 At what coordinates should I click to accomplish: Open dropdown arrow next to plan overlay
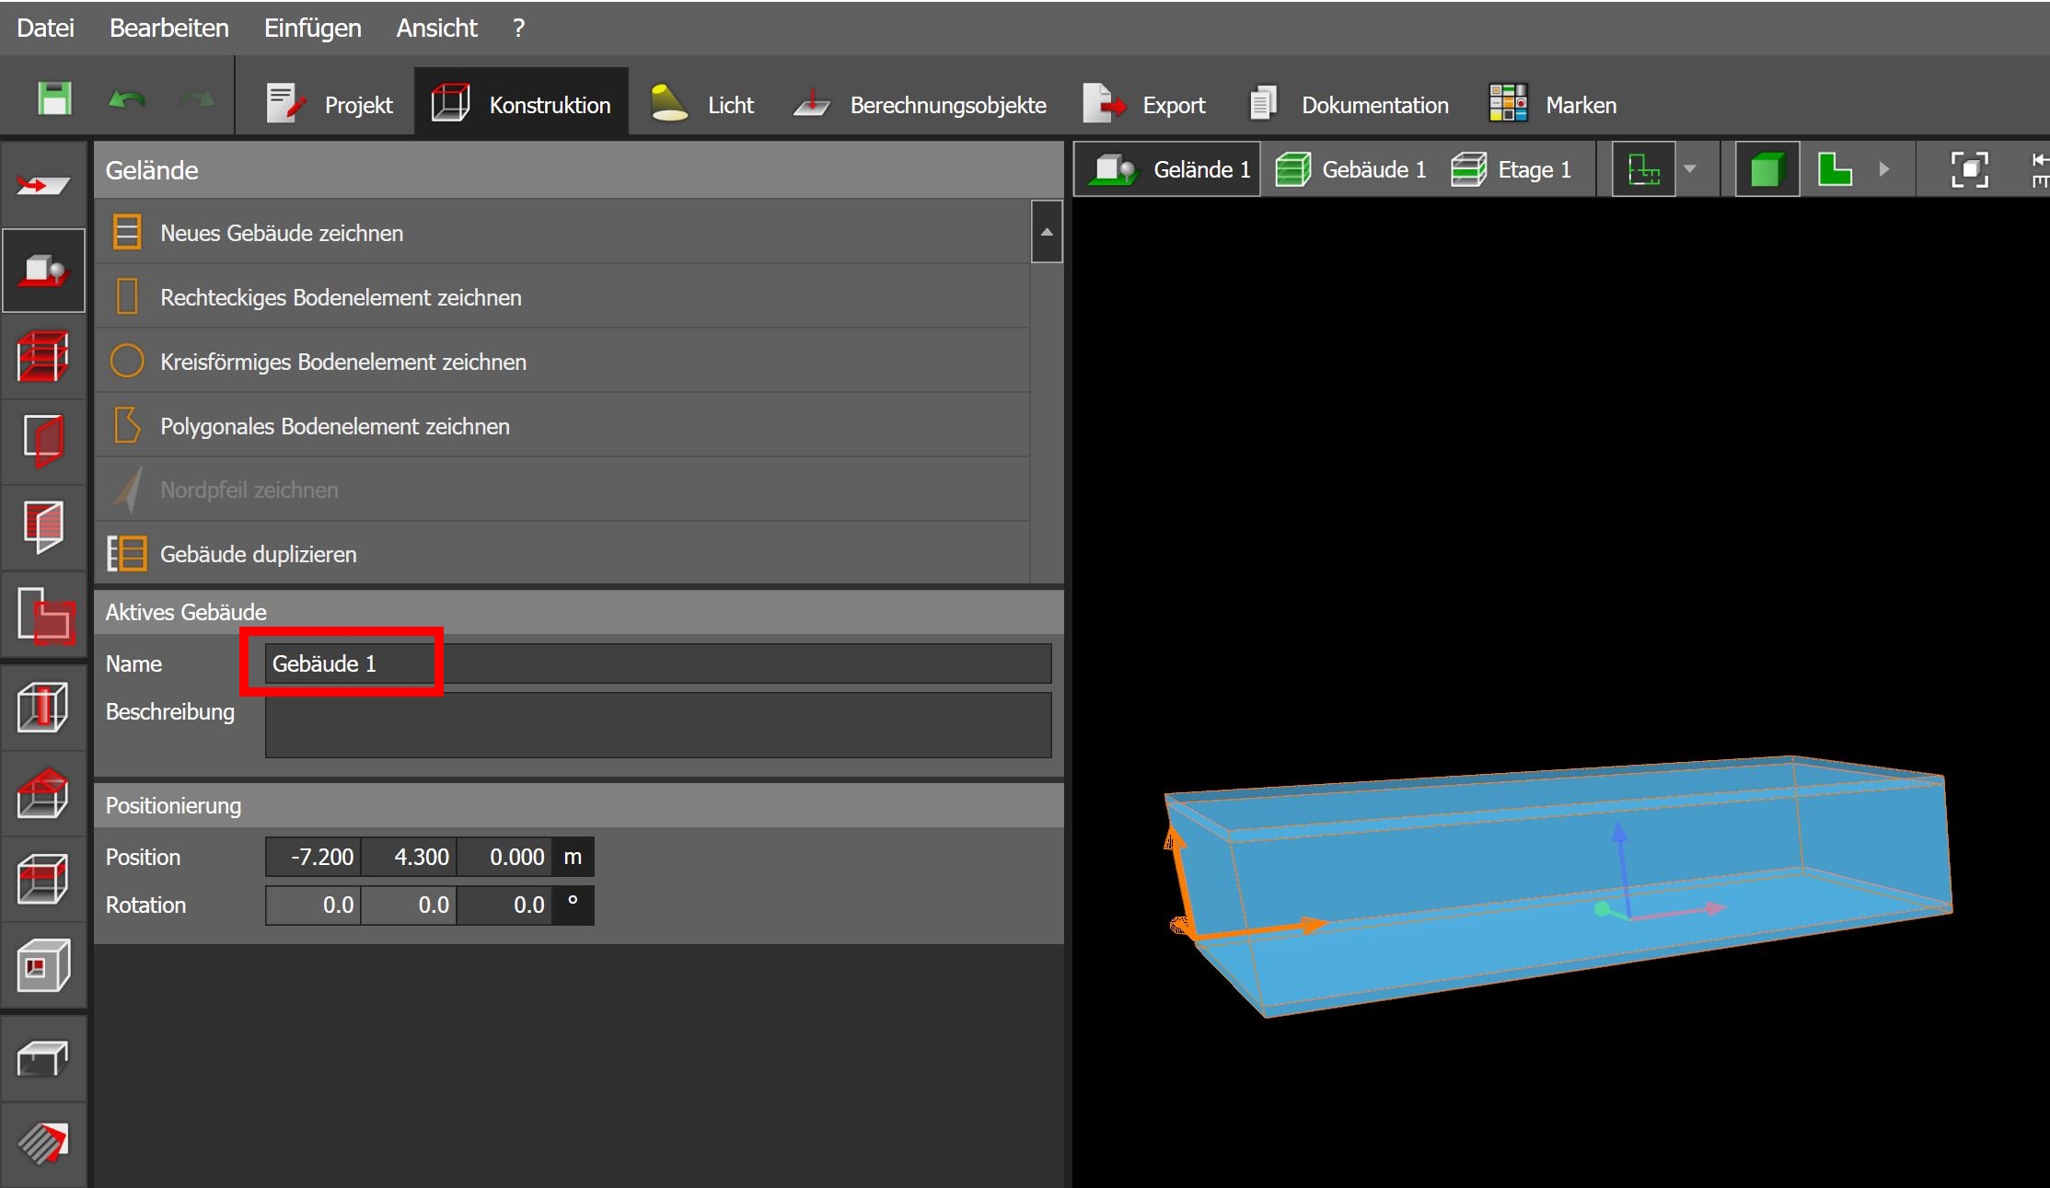point(1690,169)
